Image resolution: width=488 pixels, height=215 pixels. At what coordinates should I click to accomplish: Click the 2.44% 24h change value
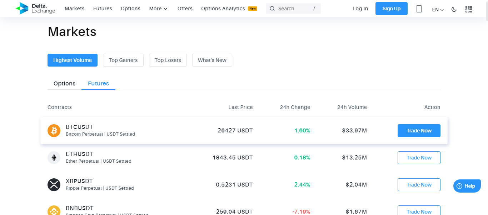(x=302, y=185)
